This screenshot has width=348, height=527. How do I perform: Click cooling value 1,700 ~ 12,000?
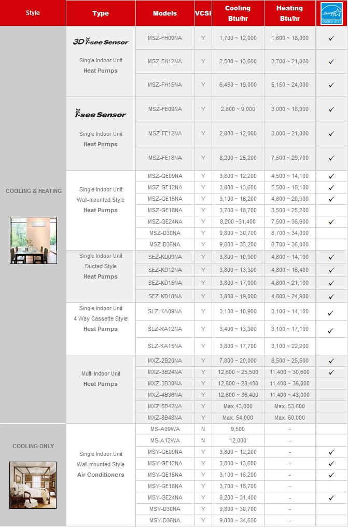coord(238,38)
